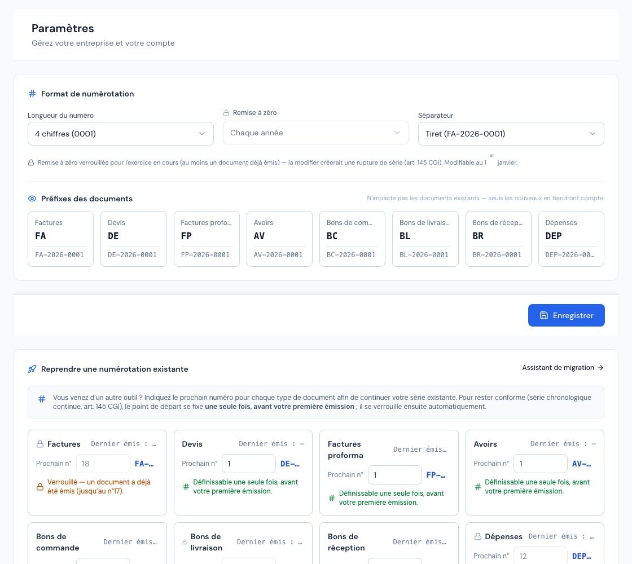
Task: Click the Devis Prochain n° field
Action: pyautogui.click(x=249, y=464)
